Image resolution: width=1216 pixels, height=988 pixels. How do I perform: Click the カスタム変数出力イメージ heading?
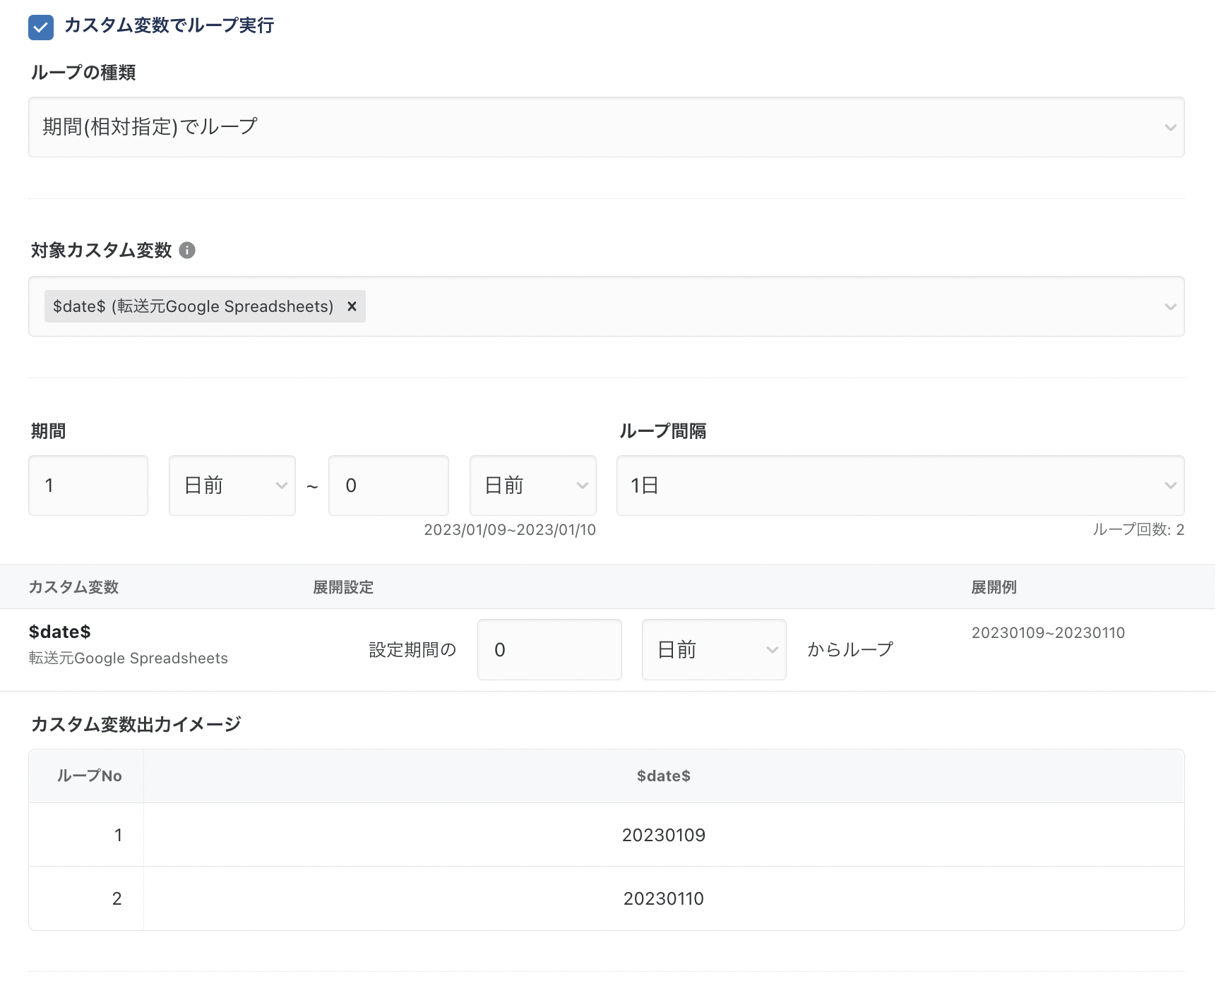136,724
